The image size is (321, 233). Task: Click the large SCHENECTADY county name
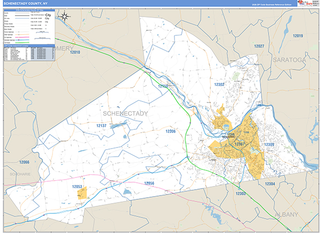point(124,114)
